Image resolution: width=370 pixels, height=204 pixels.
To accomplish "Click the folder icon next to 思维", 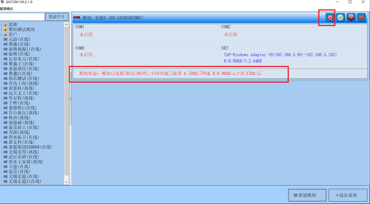I will click(x=6, y=25).
